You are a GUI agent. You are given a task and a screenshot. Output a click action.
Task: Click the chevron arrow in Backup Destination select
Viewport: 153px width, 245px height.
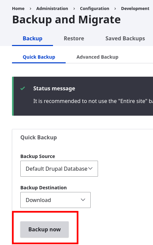point(83,200)
